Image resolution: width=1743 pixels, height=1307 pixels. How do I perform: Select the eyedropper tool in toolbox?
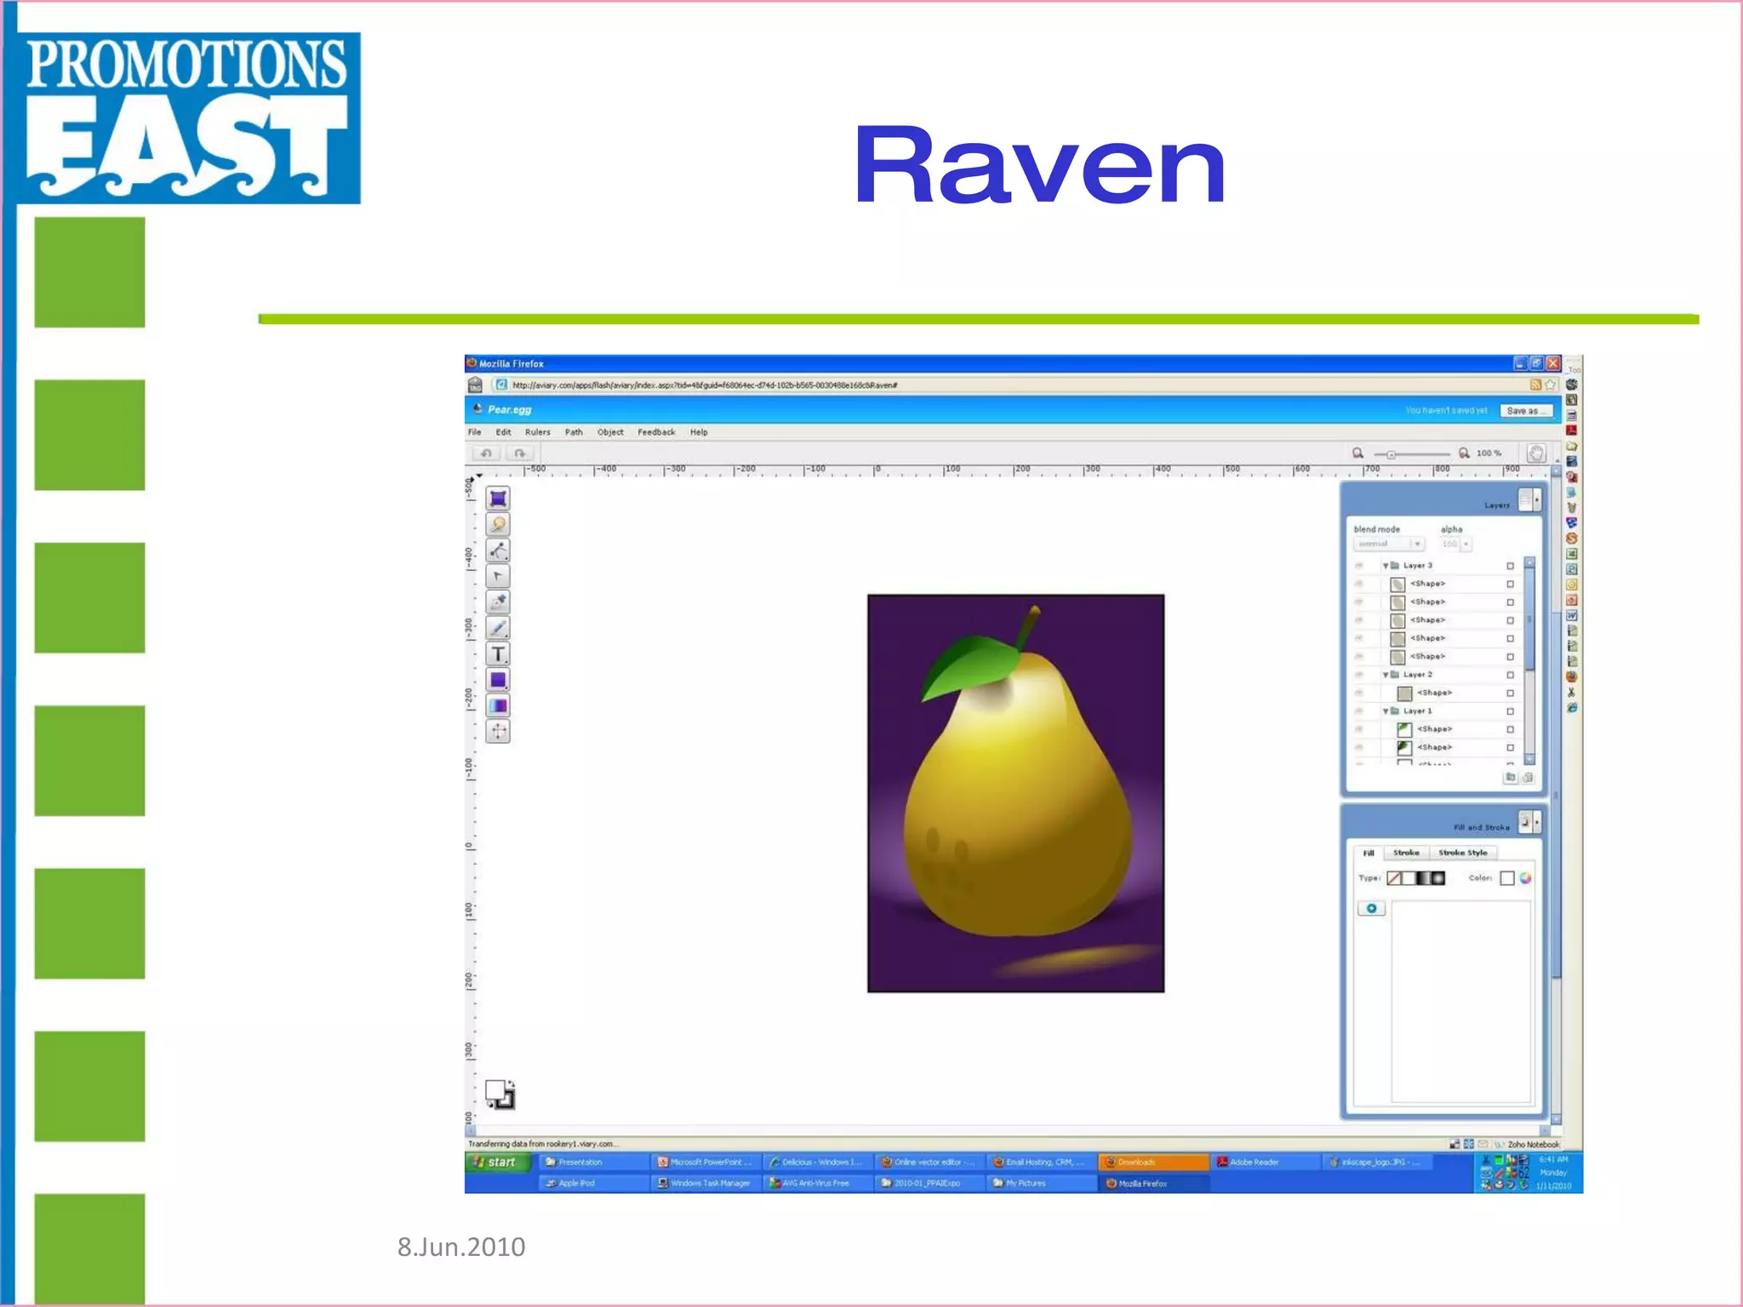pyautogui.click(x=498, y=602)
